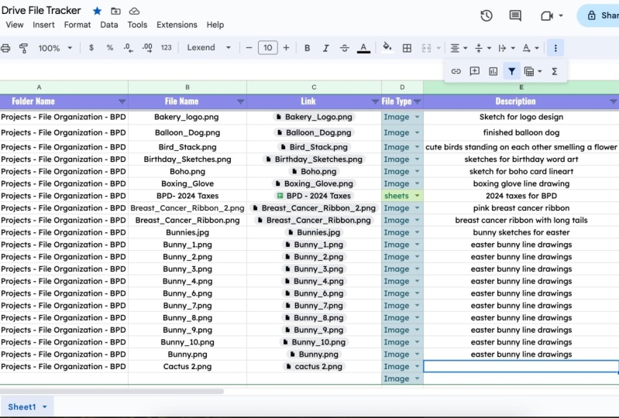This screenshot has width=619, height=418.
Task: Decrease decimal places icon
Action: tap(129, 48)
